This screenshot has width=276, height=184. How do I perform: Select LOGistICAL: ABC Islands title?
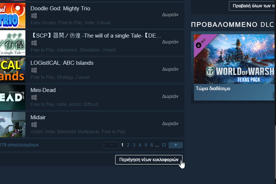(62, 63)
